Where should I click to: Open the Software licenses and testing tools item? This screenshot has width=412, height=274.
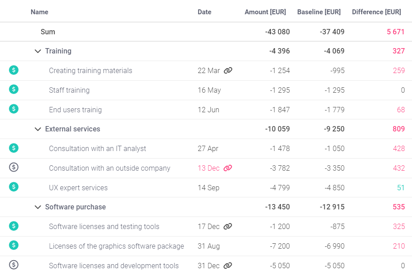click(104, 226)
